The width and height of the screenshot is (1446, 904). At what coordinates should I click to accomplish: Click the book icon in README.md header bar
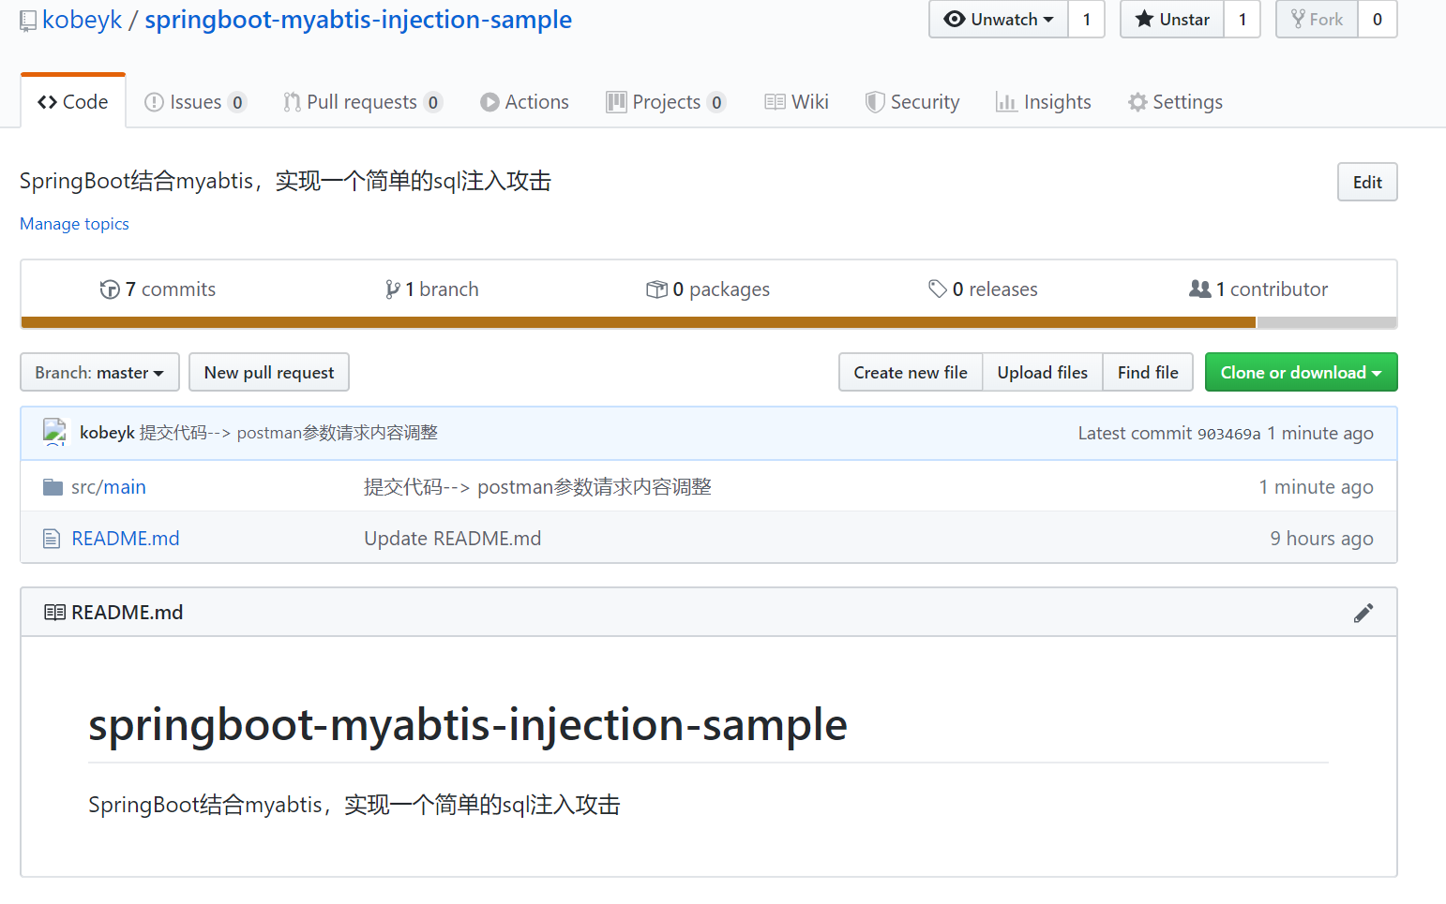[x=55, y=611]
